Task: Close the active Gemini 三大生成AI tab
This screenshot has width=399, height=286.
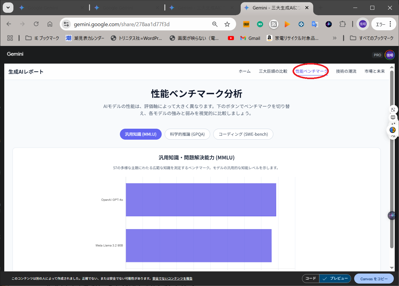Action: tap(307, 8)
